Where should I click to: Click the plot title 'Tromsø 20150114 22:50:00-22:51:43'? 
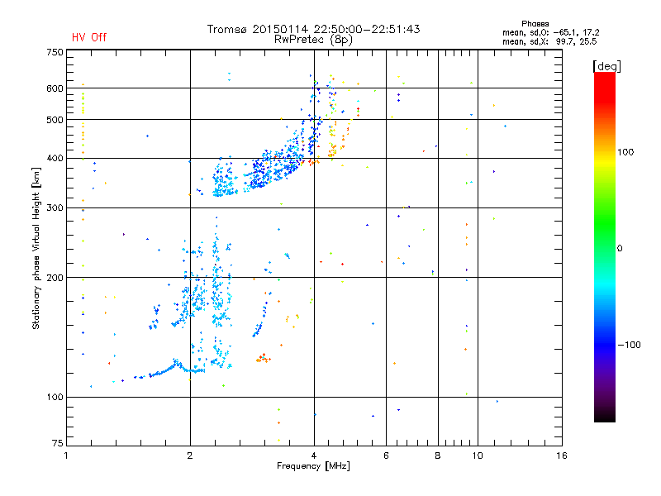[x=313, y=29]
